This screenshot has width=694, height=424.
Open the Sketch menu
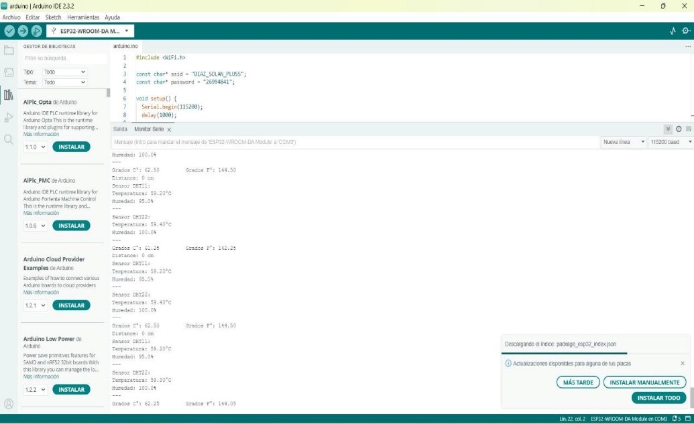pyautogui.click(x=53, y=17)
